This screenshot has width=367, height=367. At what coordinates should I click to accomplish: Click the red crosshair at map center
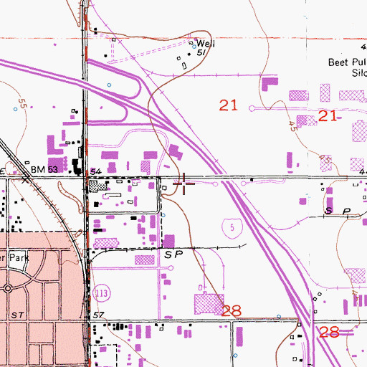(183, 183)
